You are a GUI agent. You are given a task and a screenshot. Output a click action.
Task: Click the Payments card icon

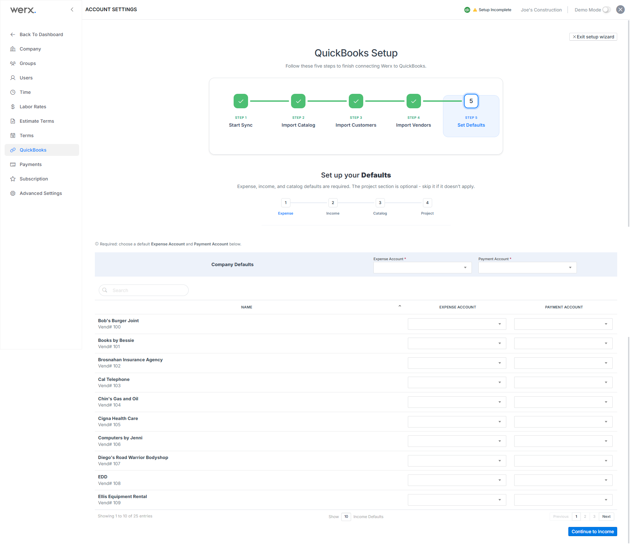tap(13, 164)
